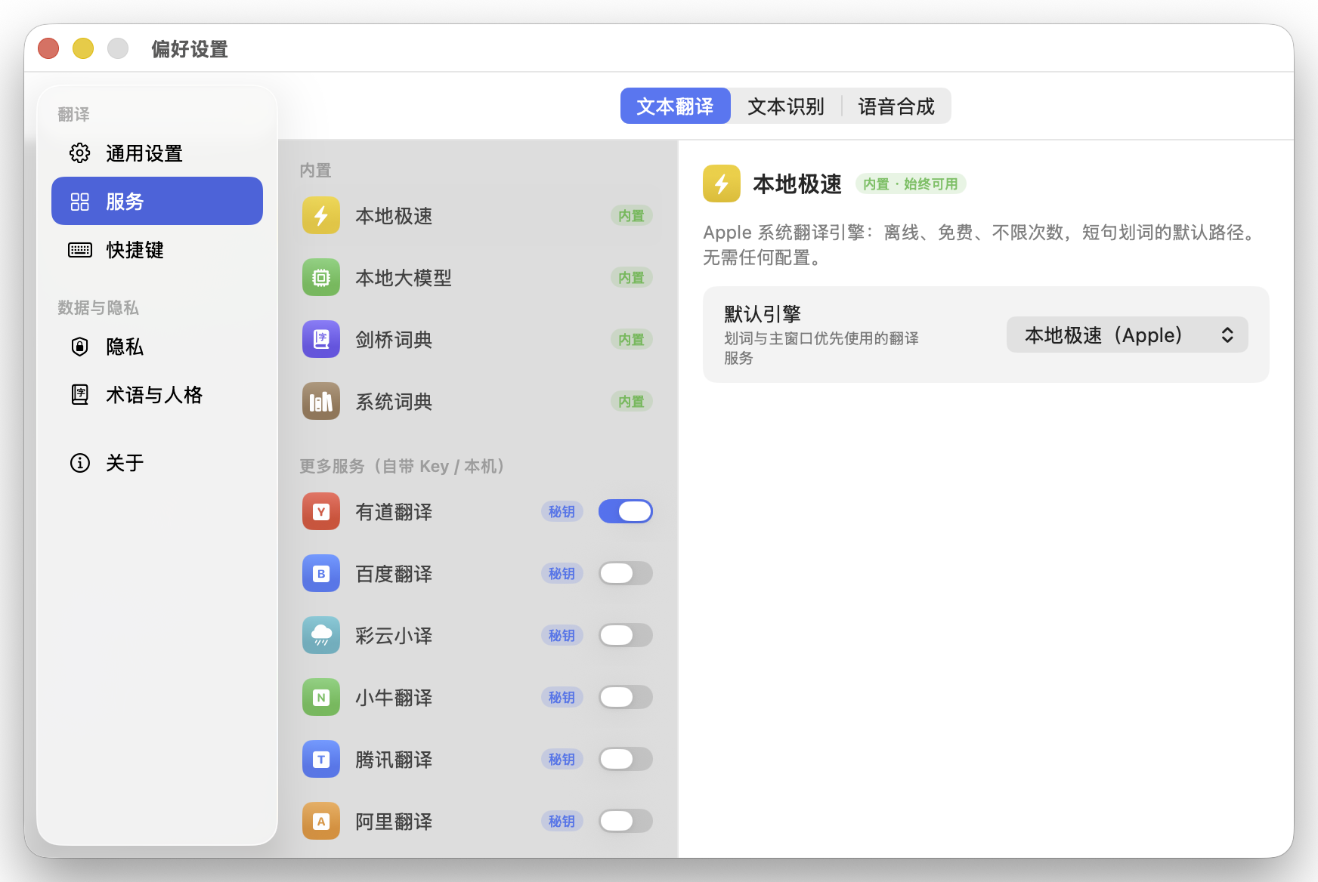
Task: Open 关于 in the sidebar
Action: [x=157, y=463]
